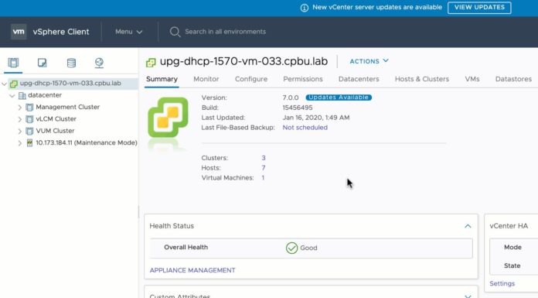Viewport: 538px width, 298px height.
Task: Switch to the Hosts & Clusters tab
Action: (422, 79)
